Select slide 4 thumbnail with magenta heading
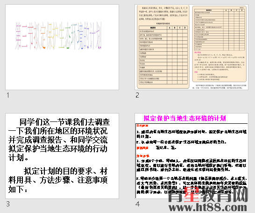 191,156
